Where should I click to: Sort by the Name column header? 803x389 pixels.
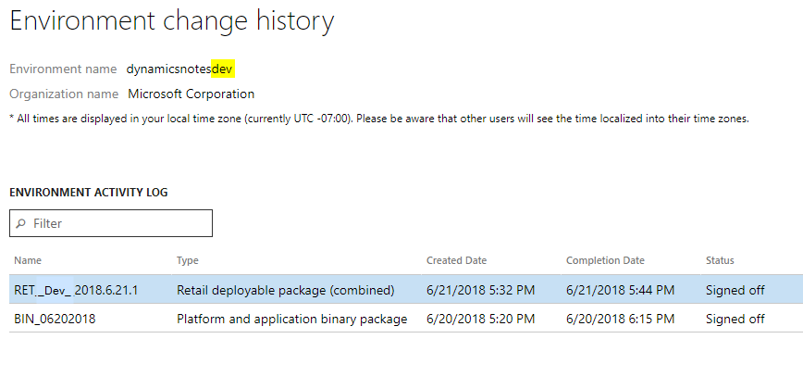click(28, 260)
